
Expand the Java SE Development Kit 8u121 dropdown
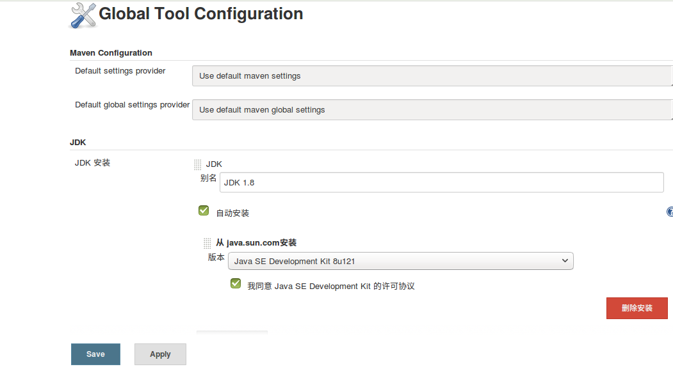point(400,261)
